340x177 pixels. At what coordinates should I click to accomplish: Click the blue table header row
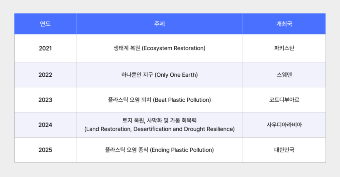(170, 24)
